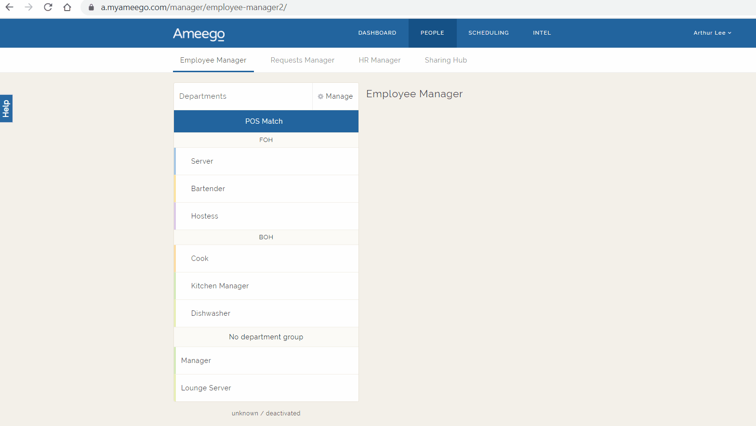This screenshot has width=756, height=426.
Task: Go to browser home page icon
Action: [67, 7]
